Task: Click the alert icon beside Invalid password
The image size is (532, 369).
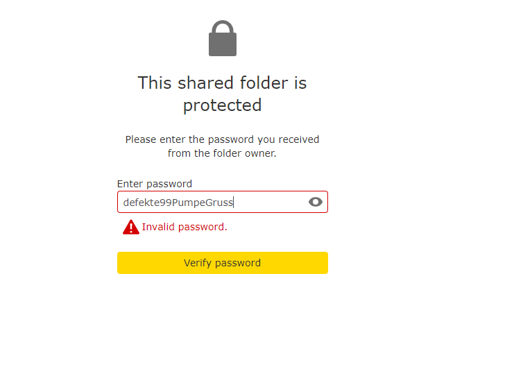Action: (131, 227)
